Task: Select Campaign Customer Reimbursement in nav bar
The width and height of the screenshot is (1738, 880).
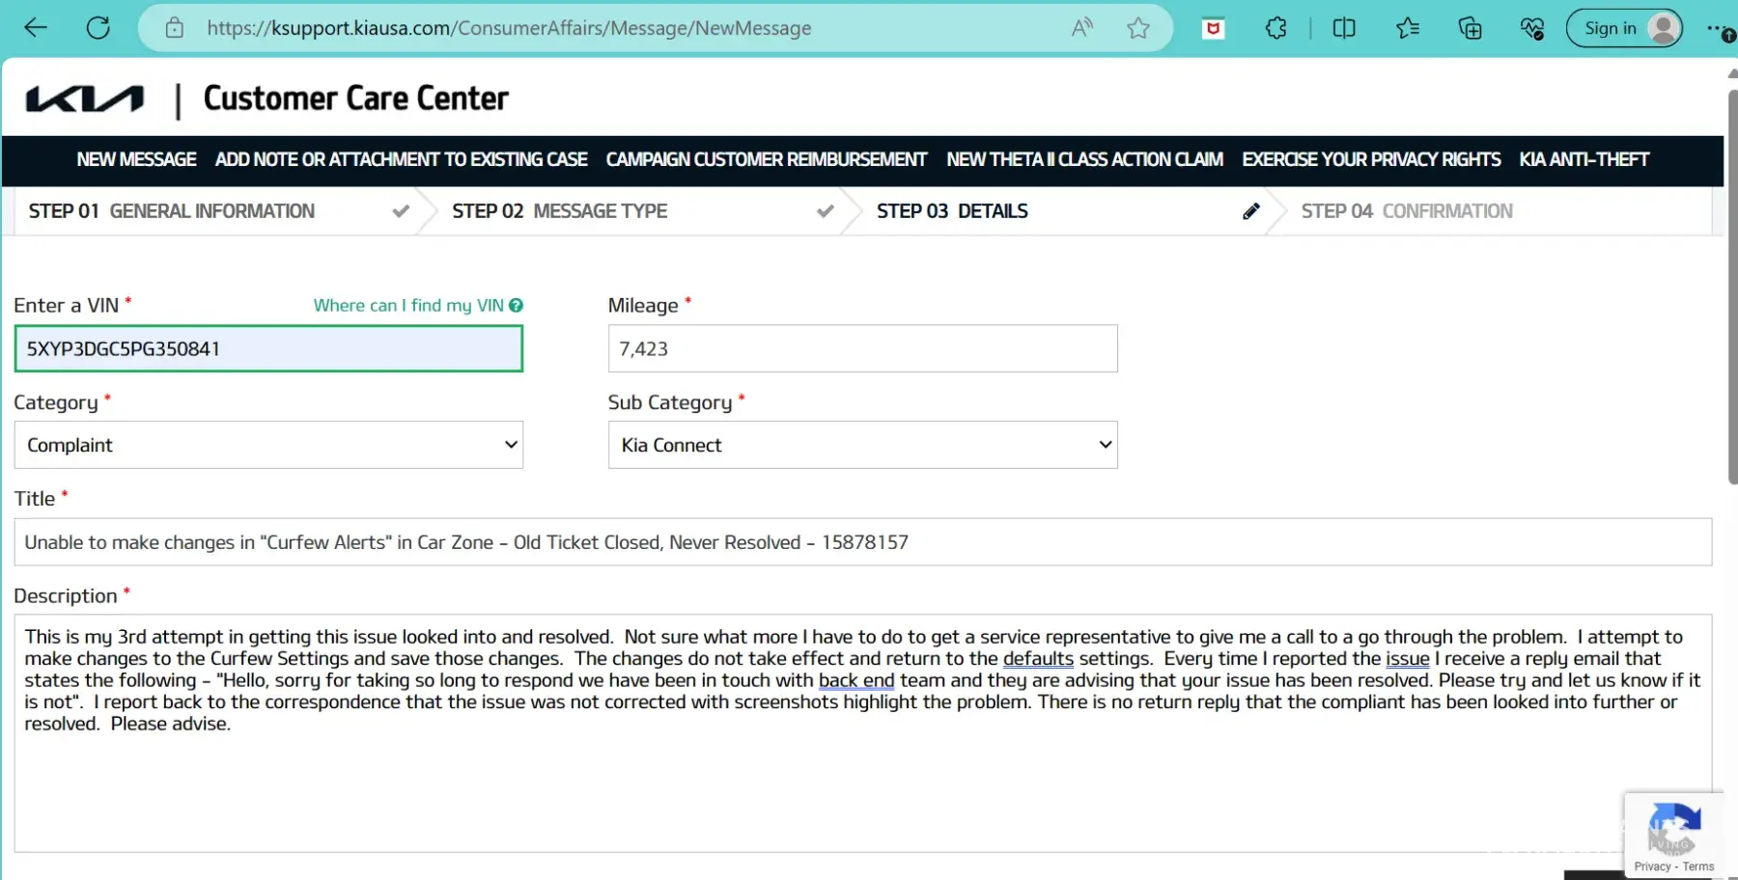Action: [x=766, y=159]
